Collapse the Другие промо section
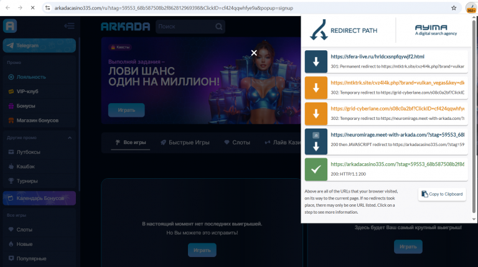The image size is (478, 267). coord(70,138)
